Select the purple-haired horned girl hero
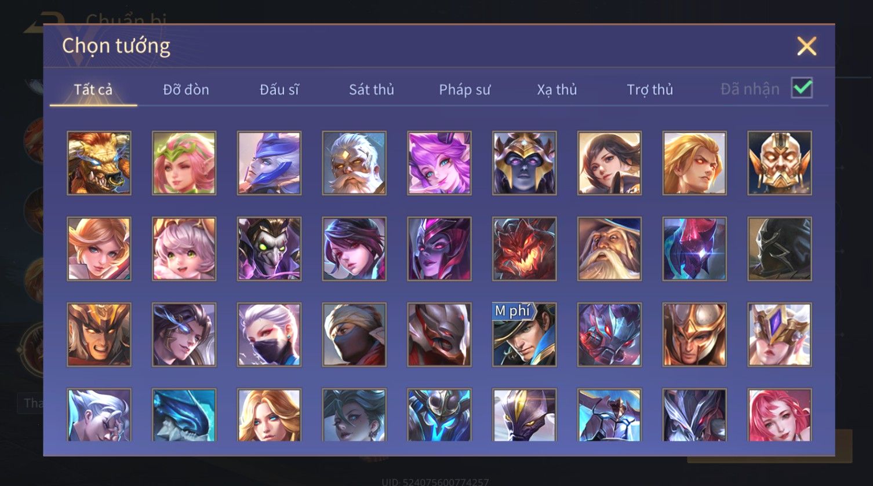This screenshot has width=873, height=486. click(x=439, y=163)
